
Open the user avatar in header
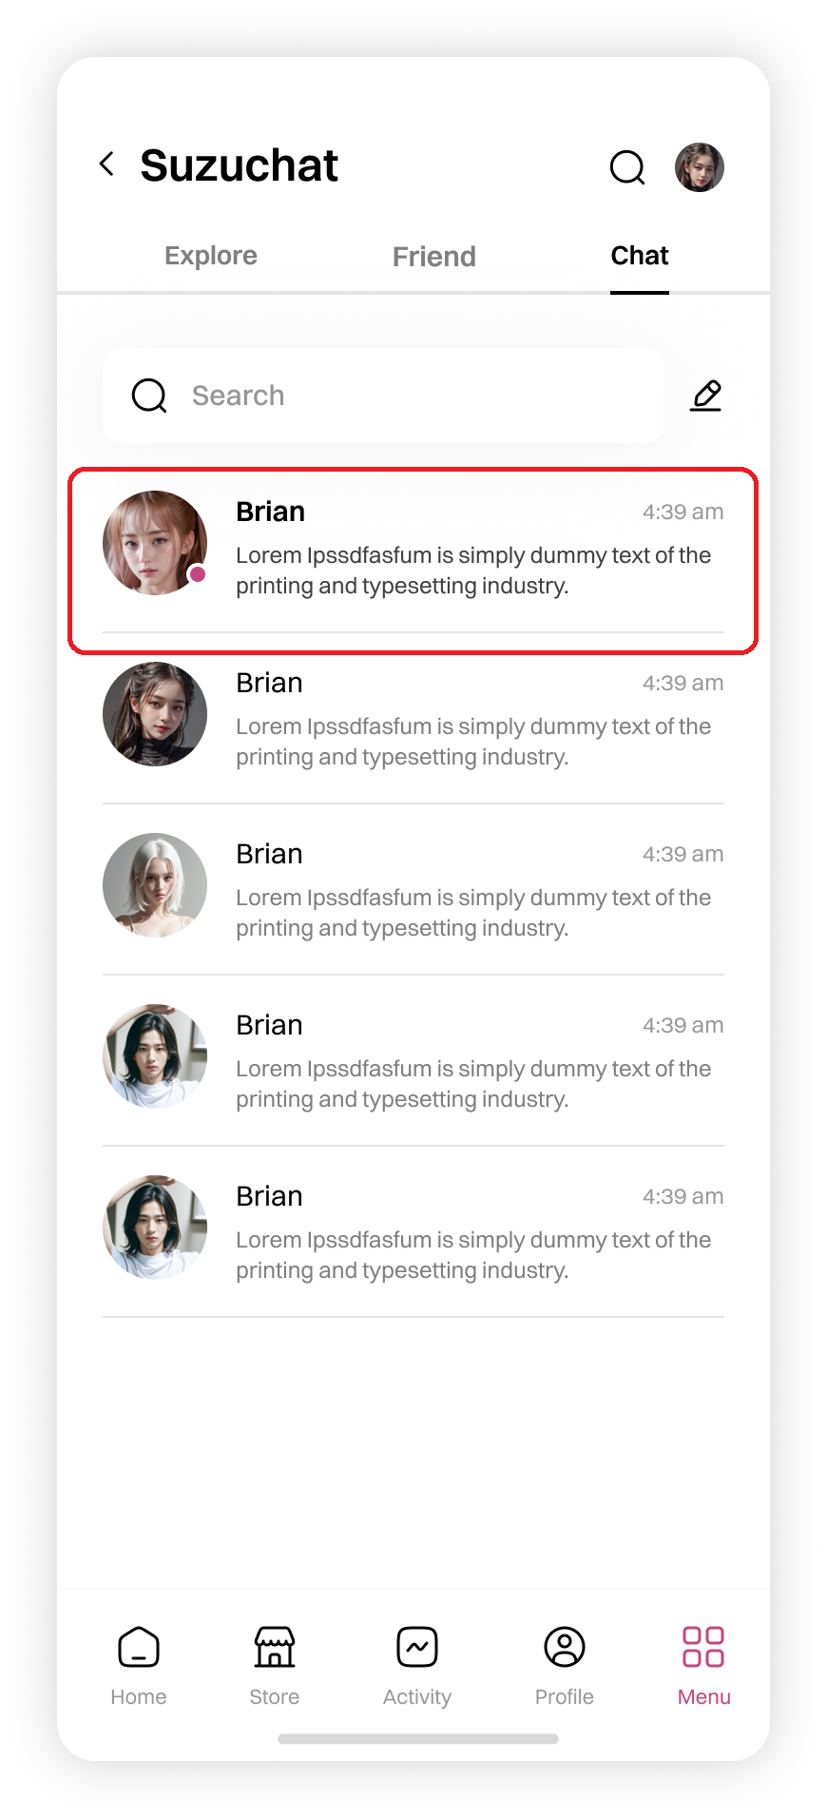point(700,167)
